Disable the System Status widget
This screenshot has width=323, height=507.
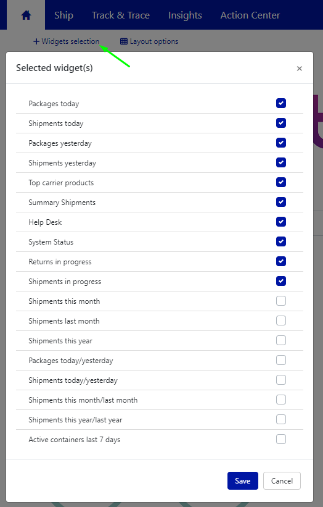click(x=281, y=241)
